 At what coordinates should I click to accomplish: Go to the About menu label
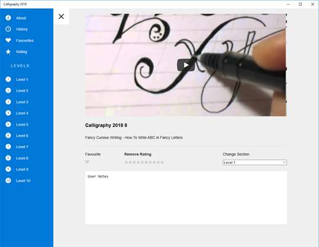coord(21,18)
